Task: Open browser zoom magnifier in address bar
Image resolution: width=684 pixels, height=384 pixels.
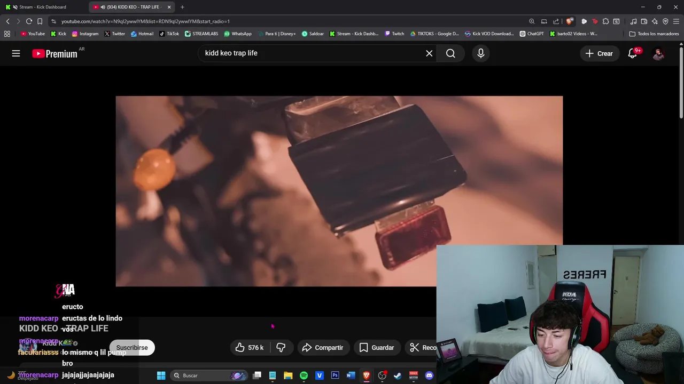Action: pos(532,21)
